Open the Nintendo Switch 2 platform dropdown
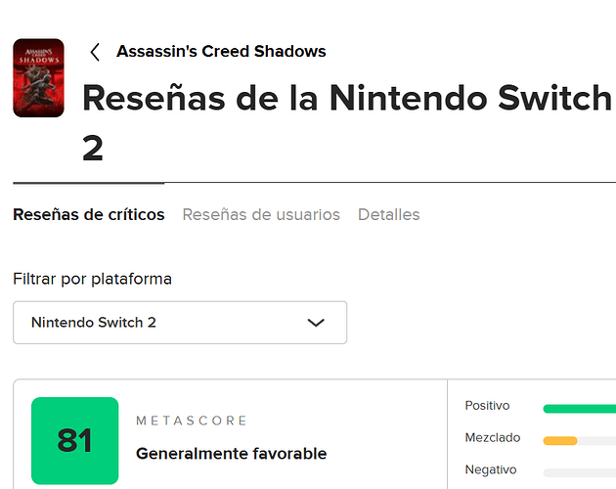The width and height of the screenshot is (616, 489). pos(180,323)
